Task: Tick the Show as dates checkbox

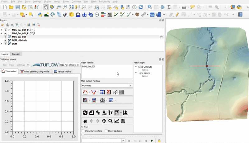Action: (106, 131)
